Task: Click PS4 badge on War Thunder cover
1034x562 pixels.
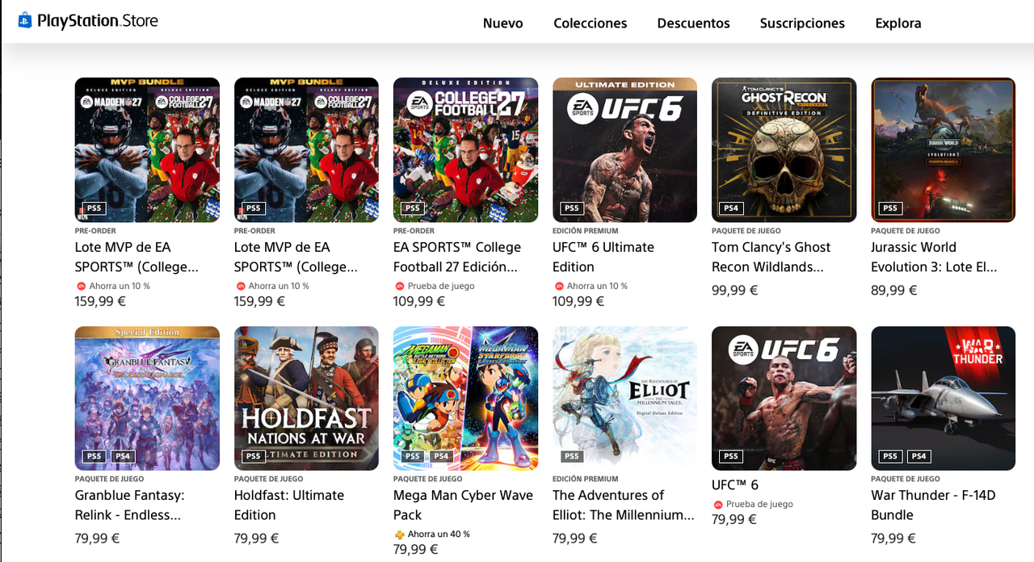Action: click(x=918, y=456)
